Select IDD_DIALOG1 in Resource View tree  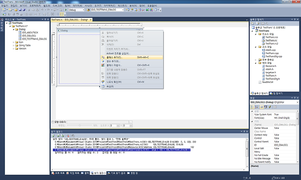point(29,36)
